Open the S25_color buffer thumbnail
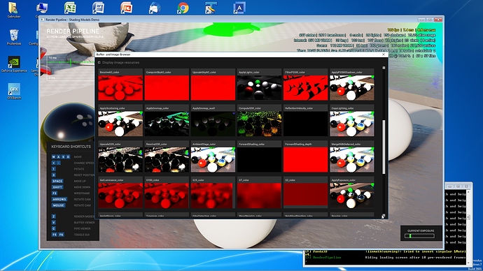This screenshot has height=271, width=483. click(x=213, y=196)
